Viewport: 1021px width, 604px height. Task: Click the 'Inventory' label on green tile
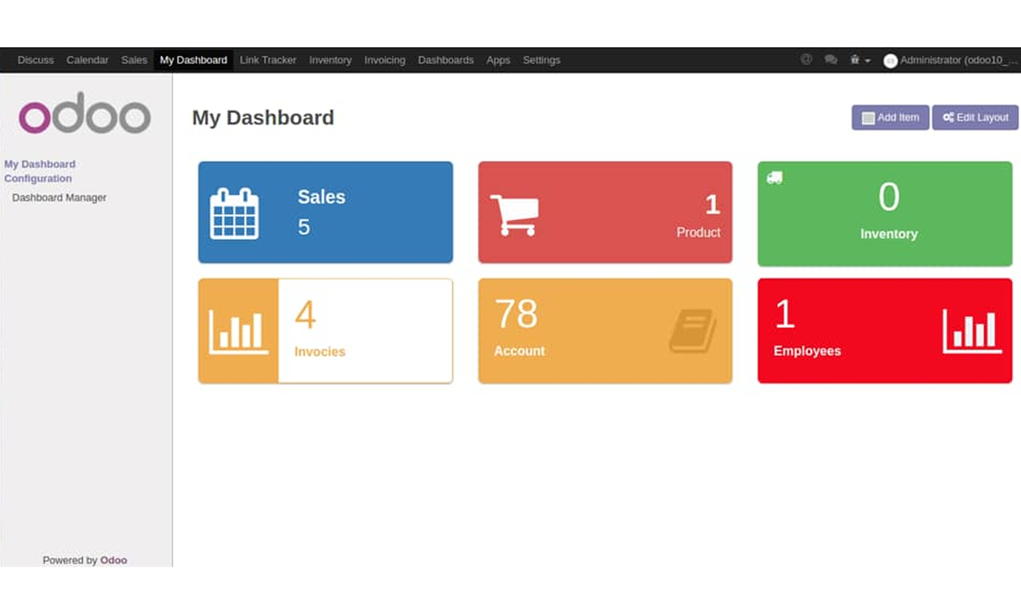tap(889, 234)
